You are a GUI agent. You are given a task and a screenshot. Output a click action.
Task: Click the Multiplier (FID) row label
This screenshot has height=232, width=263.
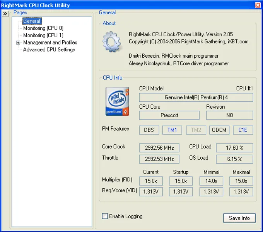(x=117, y=180)
